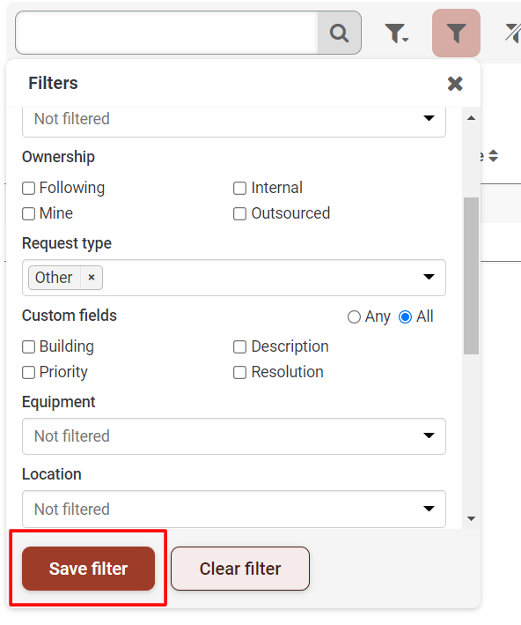Open the Equipment dropdown
521x625 pixels.
pos(234,436)
